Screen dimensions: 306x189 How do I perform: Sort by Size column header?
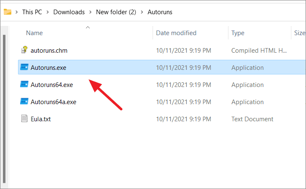300,33
